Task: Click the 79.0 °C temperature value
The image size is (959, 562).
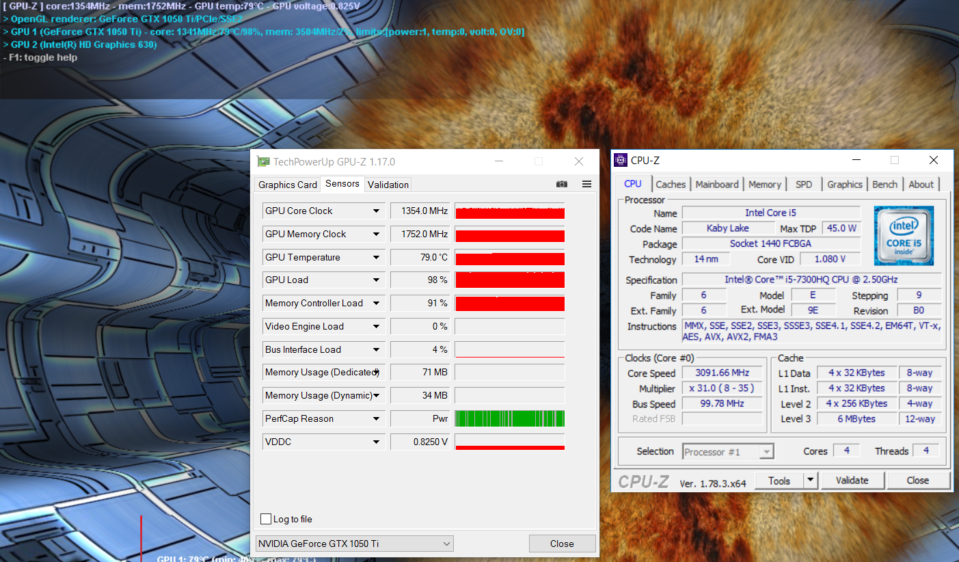Action: [420, 258]
